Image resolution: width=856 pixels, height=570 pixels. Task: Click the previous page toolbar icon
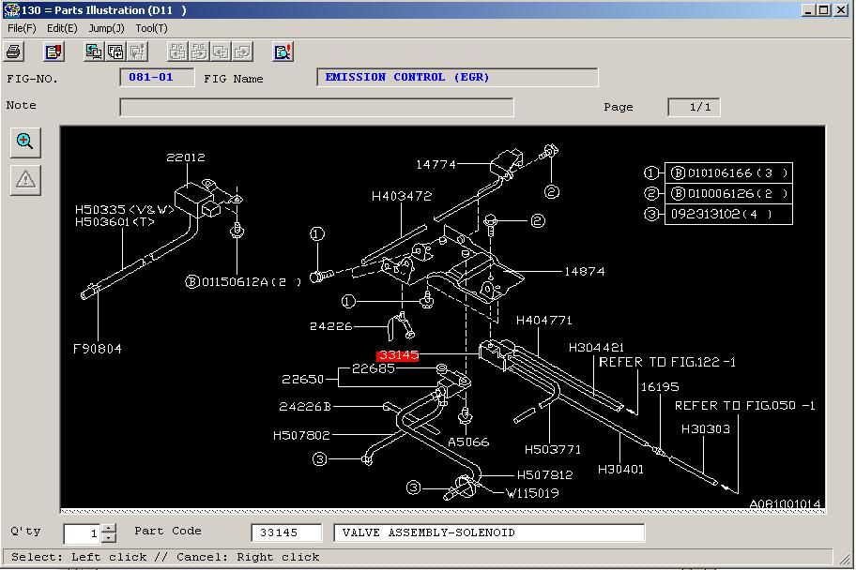point(221,52)
